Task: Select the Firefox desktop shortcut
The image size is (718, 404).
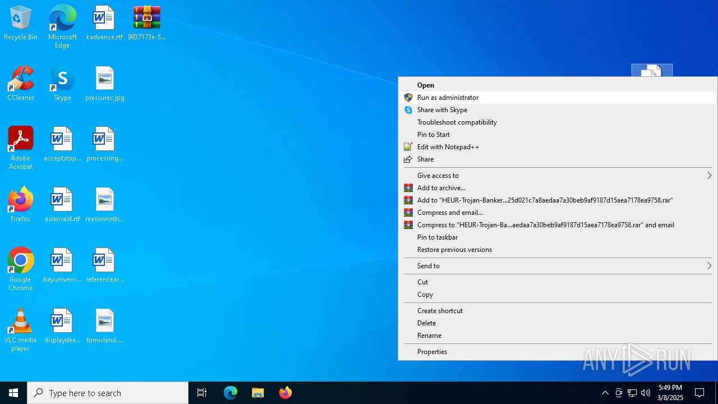Action: point(21,205)
